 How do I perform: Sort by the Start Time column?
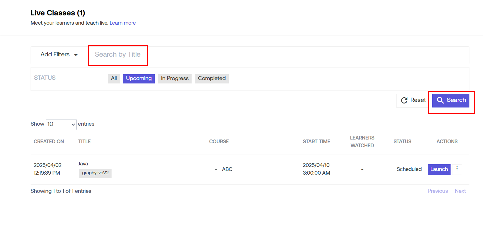coord(316,142)
